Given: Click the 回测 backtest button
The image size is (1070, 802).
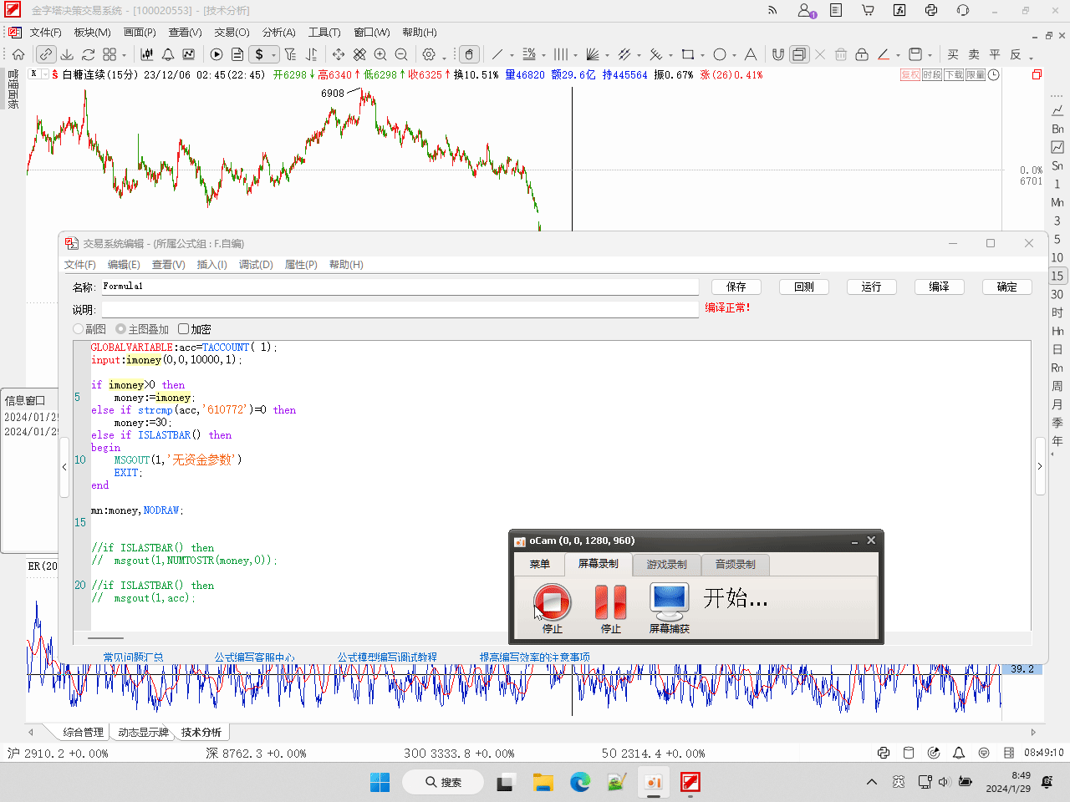Looking at the screenshot, I should [804, 287].
